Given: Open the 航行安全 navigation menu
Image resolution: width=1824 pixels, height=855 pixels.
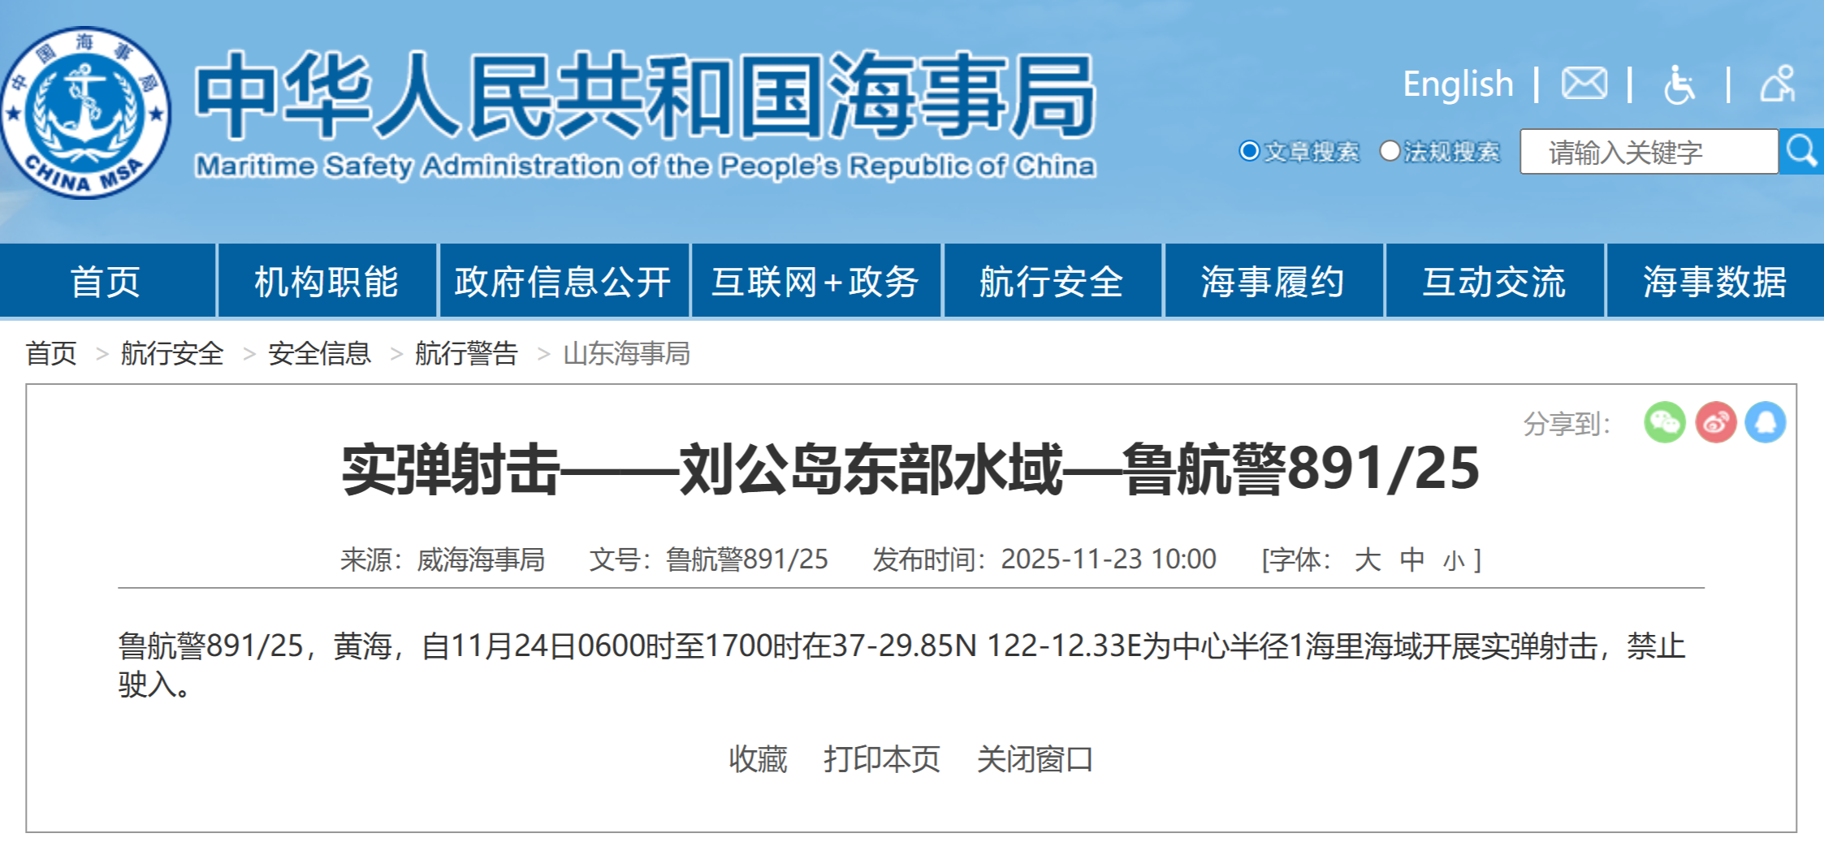Looking at the screenshot, I should coord(1052,281).
